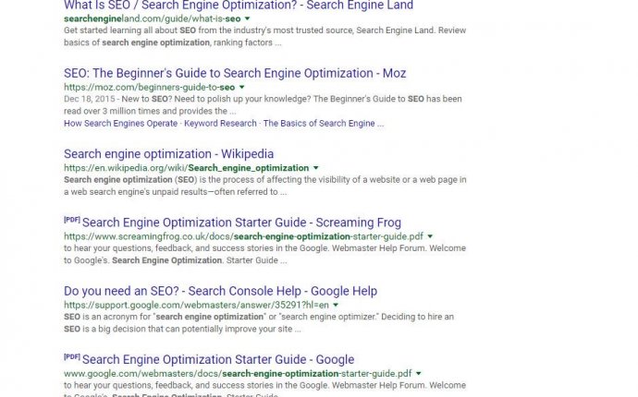
Task: Click the PDF badge on Google Starter Guide
Action: 71,356
